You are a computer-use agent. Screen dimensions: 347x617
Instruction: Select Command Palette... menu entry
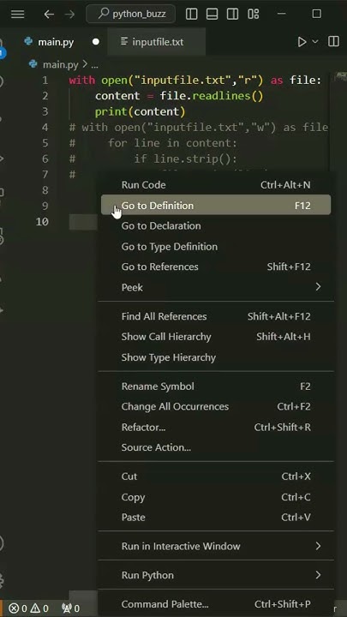coord(216,604)
